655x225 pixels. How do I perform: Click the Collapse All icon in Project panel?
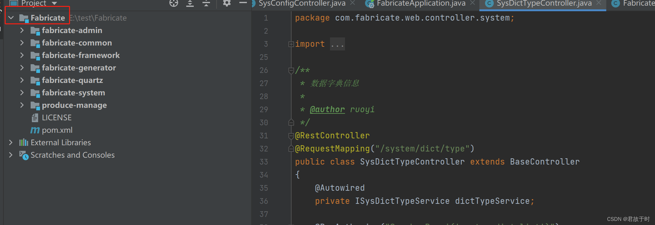206,3
